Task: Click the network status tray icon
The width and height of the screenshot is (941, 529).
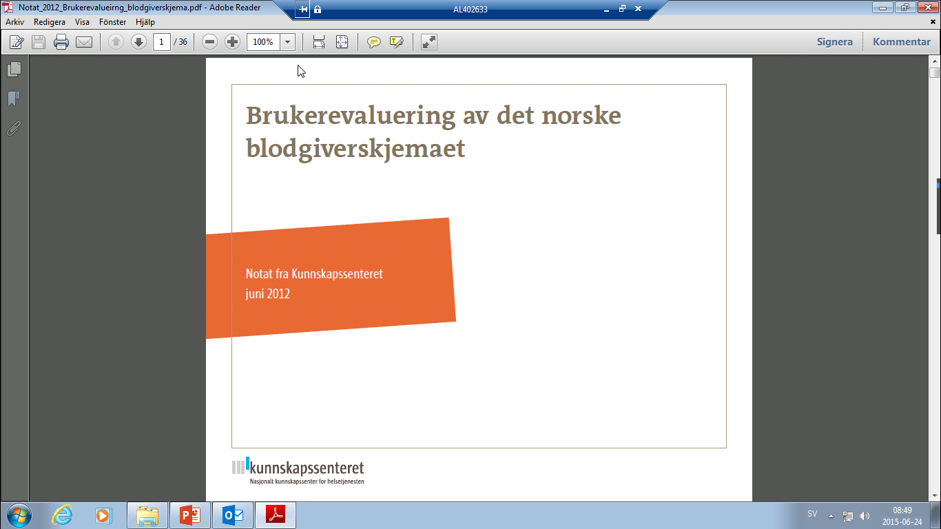Action: 848,515
